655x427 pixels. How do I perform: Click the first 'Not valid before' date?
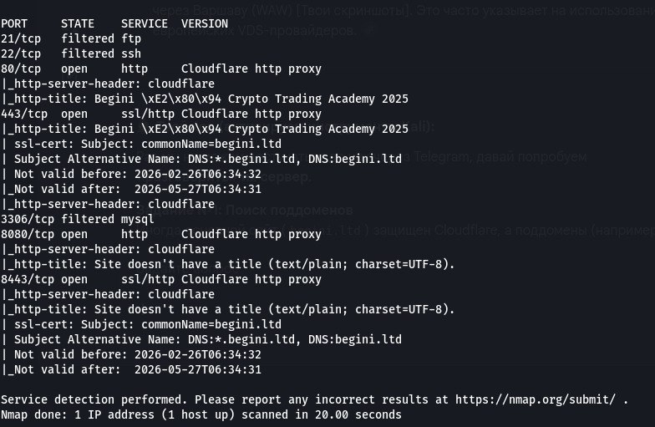click(198, 174)
